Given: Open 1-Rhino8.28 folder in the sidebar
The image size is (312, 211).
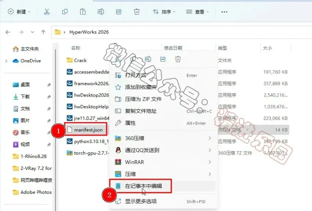Looking at the screenshot, I should (x=29, y=156).
